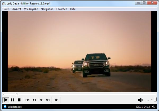The height and width of the screenshot is (111, 159).
Task: Click the fast-forward (increase speed) icon
Action: [x=41, y=100]
